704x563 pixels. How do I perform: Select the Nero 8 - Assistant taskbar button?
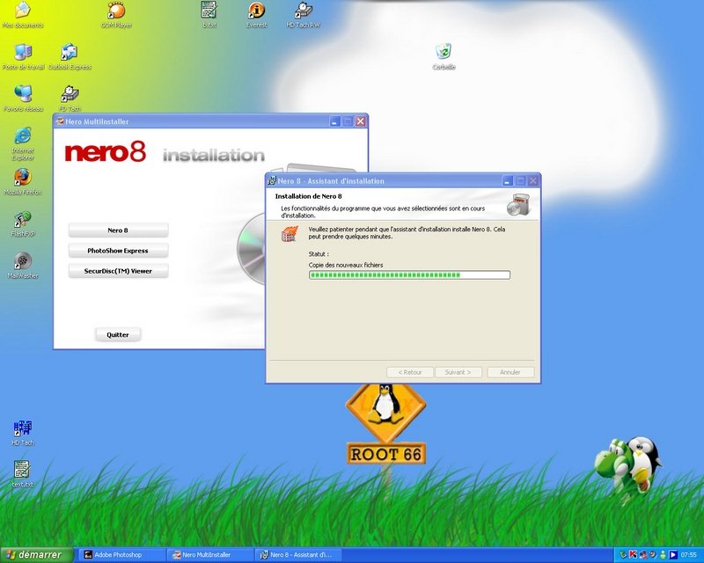[x=298, y=555]
